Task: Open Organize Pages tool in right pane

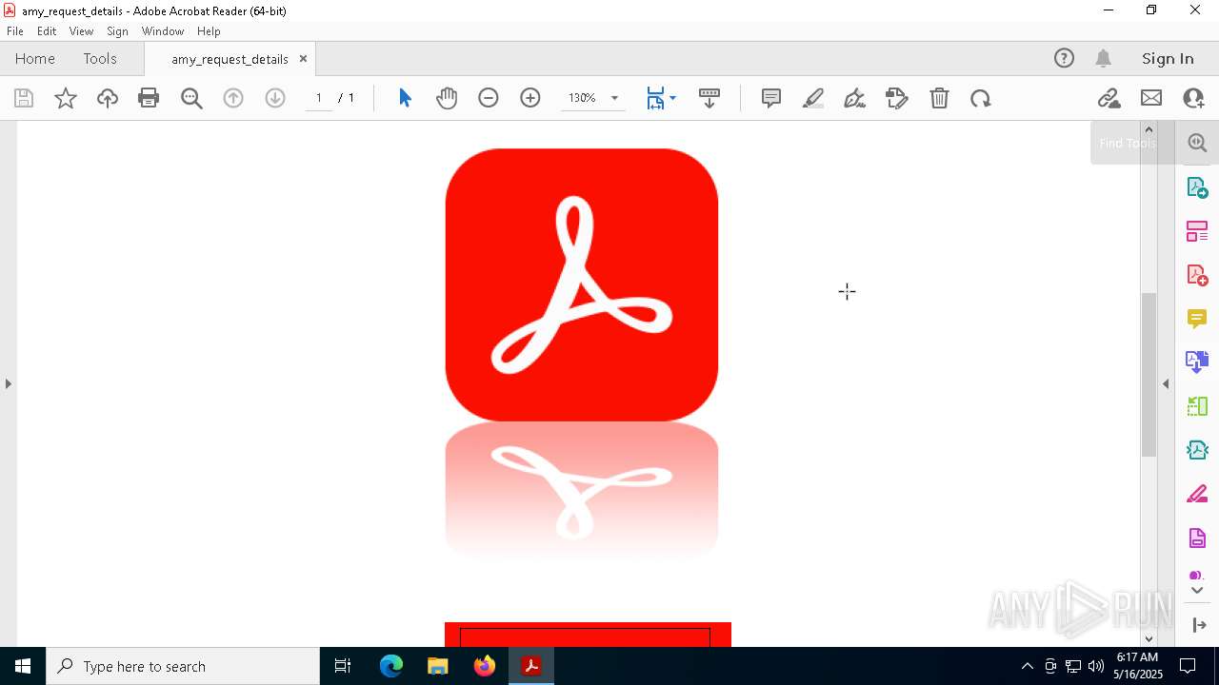Action: click(x=1197, y=231)
